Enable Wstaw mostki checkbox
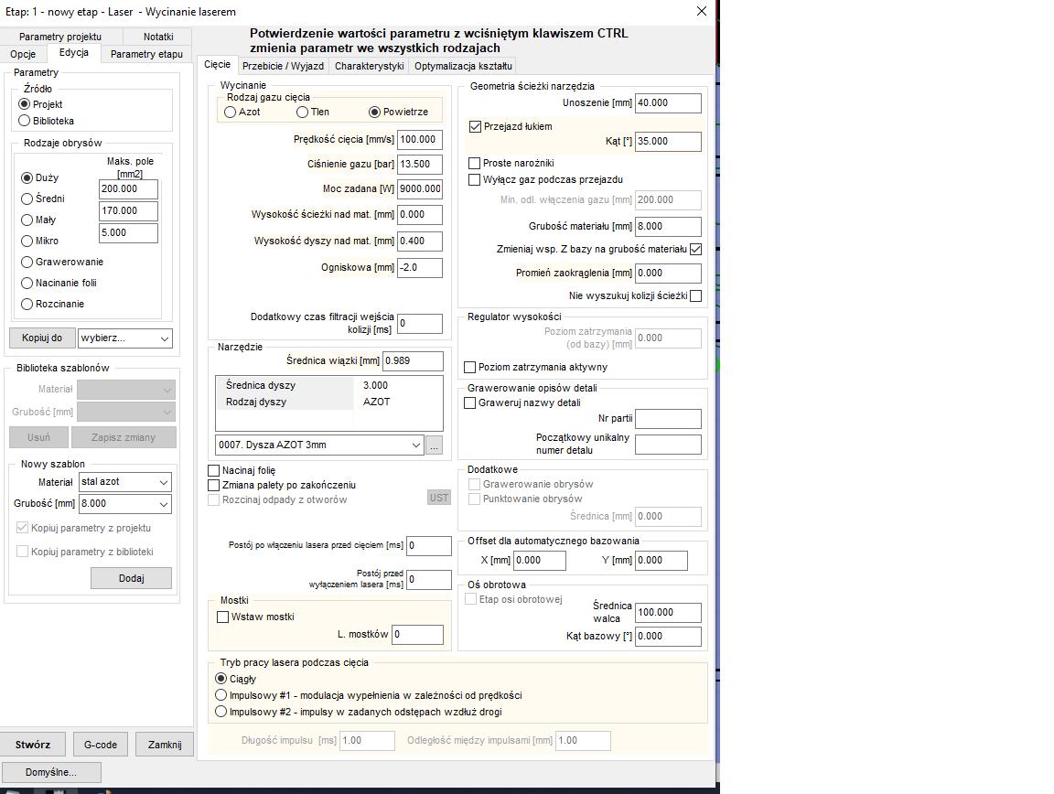 coord(222,617)
